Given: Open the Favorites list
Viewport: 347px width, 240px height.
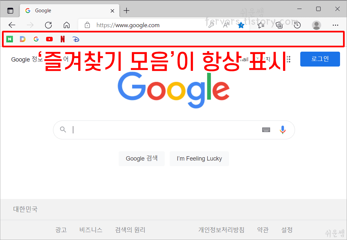Looking at the screenshot, I should point(261,25).
